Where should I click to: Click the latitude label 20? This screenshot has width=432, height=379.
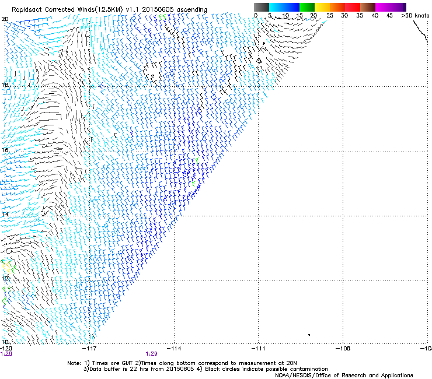(5, 19)
